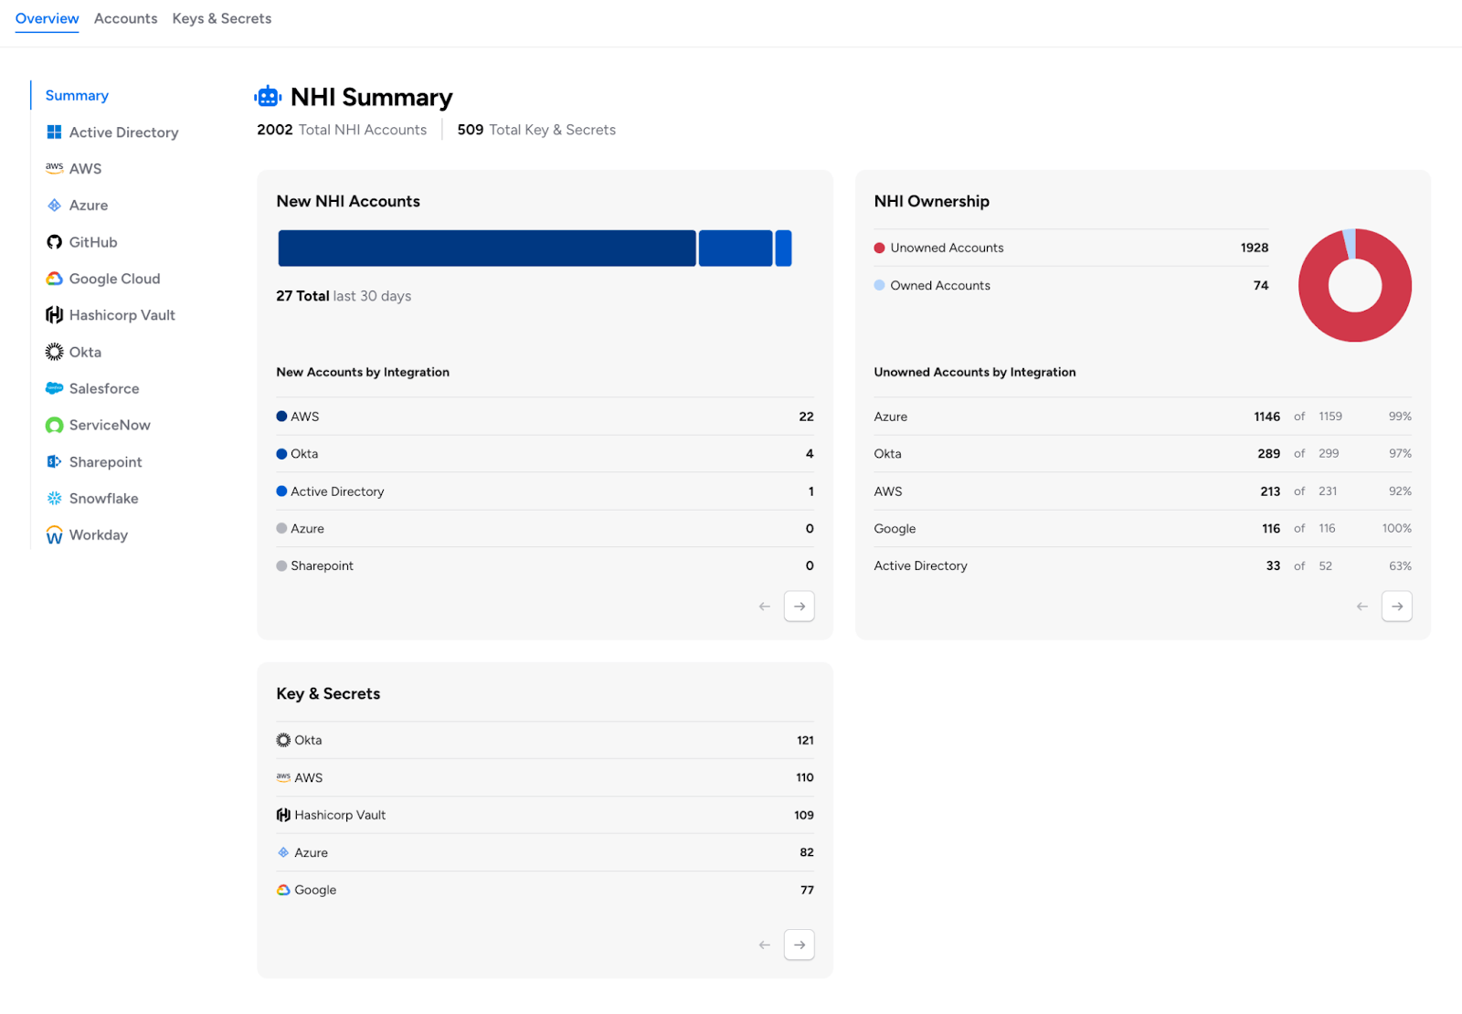Viewport: 1462px width, 1014px height.
Task: Select the Hashicorp Vault sidebar icon
Action: click(x=54, y=315)
